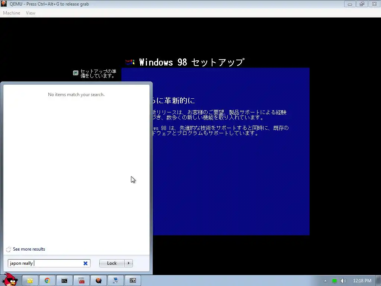Open the network computers taskbar icon
The image size is (381, 286).
click(x=116, y=281)
